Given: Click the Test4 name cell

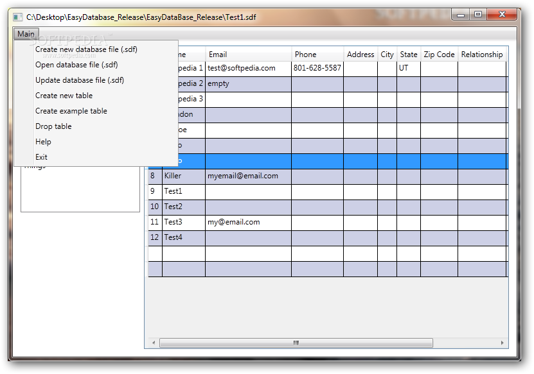Looking at the screenshot, I should click(x=184, y=238).
